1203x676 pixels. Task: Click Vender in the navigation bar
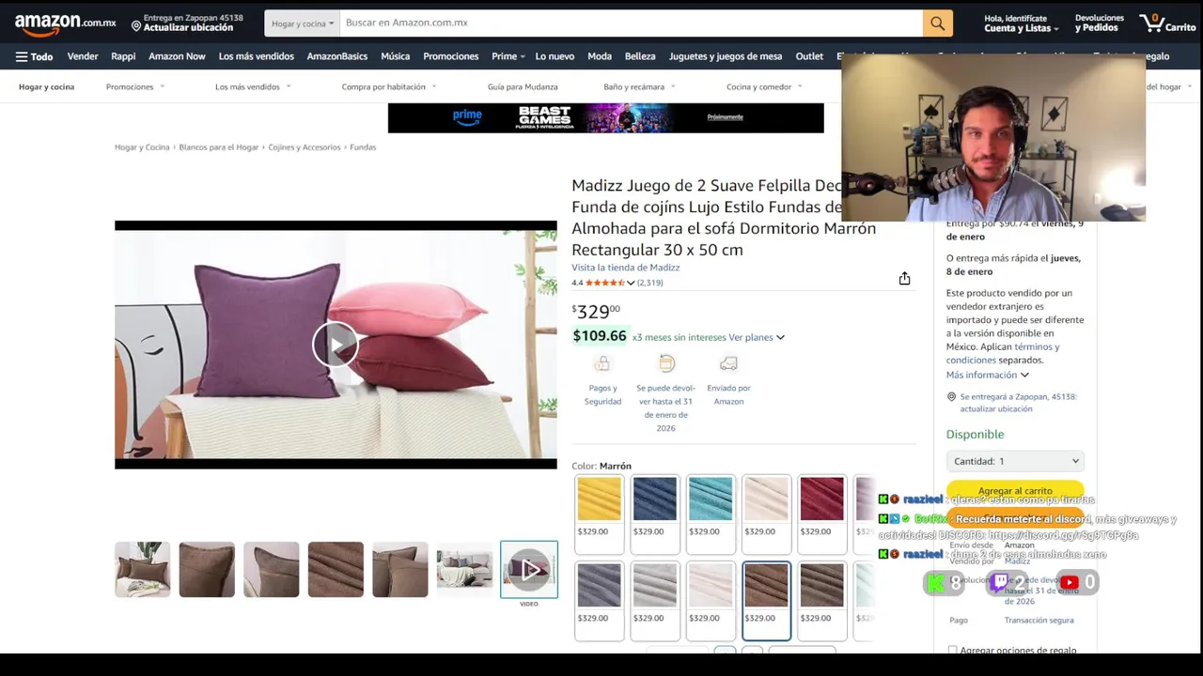(x=83, y=56)
